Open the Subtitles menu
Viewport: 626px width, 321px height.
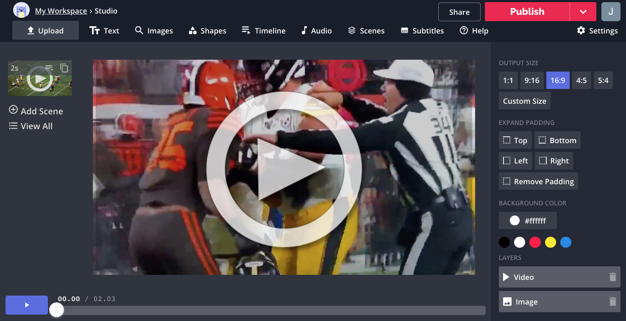422,30
